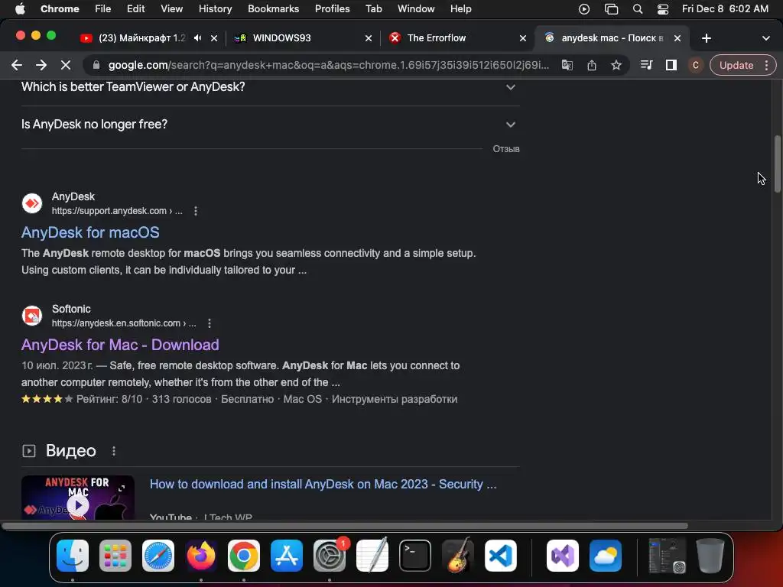Screen dimensions: 783x587
Task: Open more options for AnyDesk support result
Action: coord(196,211)
